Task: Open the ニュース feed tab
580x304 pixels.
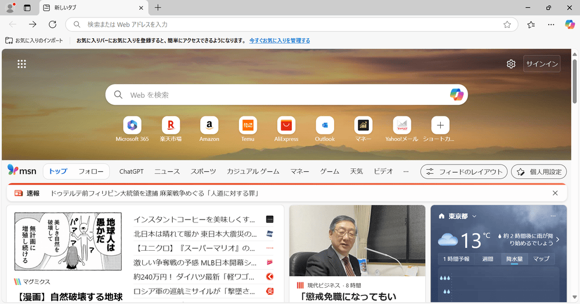Action: pyautogui.click(x=167, y=171)
